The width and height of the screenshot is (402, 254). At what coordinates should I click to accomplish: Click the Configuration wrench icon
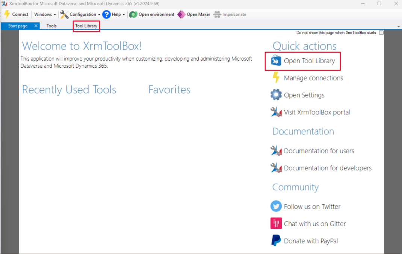(64, 14)
